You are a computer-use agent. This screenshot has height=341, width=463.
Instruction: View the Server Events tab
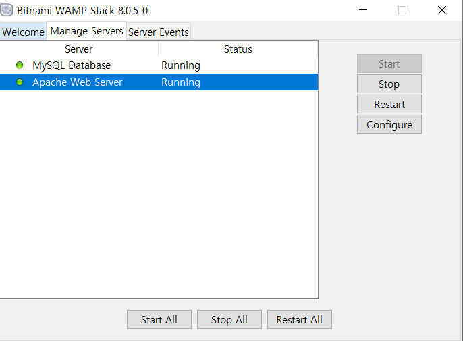pyautogui.click(x=159, y=32)
